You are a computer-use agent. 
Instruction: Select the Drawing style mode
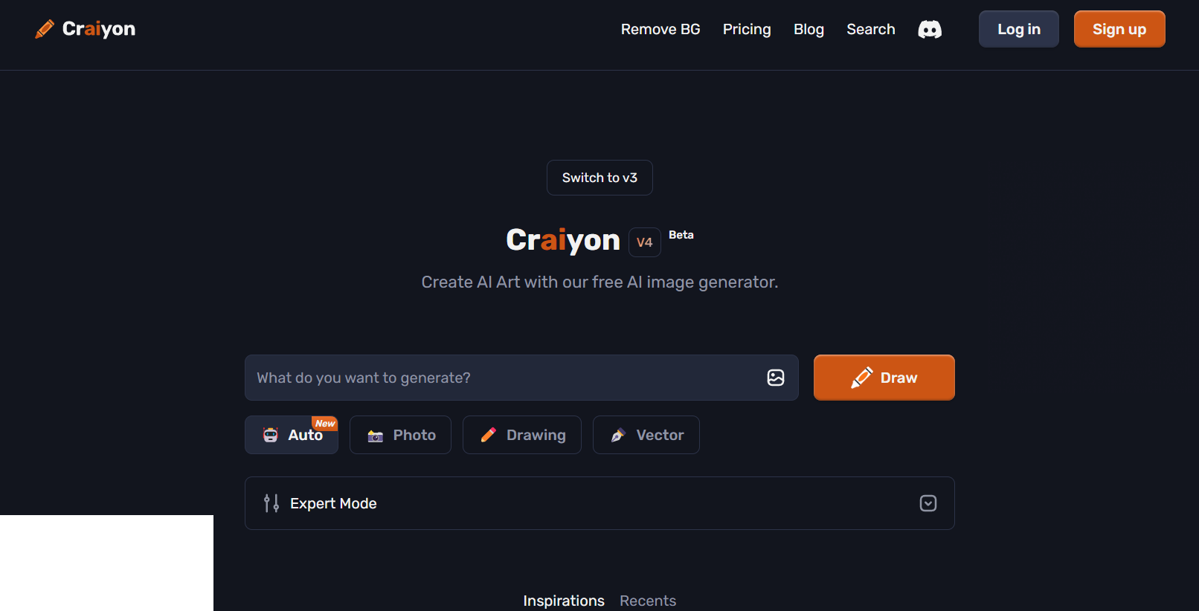click(x=521, y=435)
